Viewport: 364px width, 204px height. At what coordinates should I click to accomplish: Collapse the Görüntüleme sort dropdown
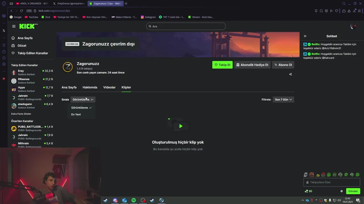coord(83,99)
